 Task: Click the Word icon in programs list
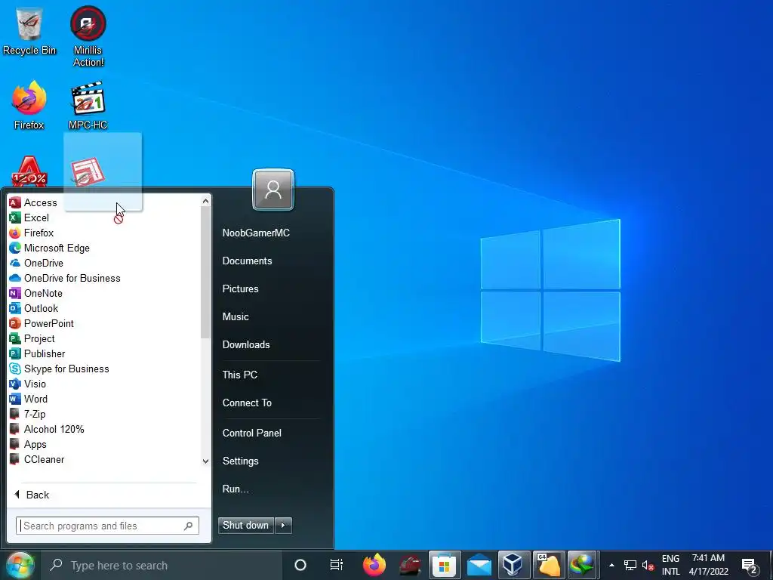click(15, 399)
